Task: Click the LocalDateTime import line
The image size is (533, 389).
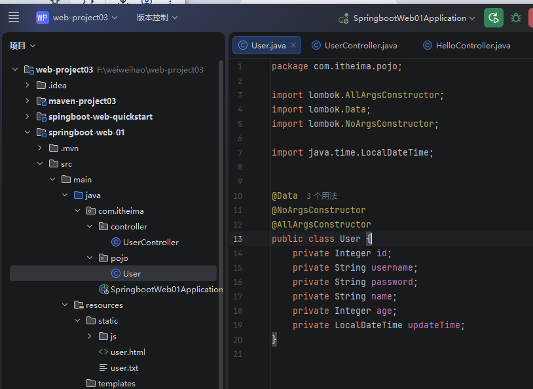Action: (352, 153)
